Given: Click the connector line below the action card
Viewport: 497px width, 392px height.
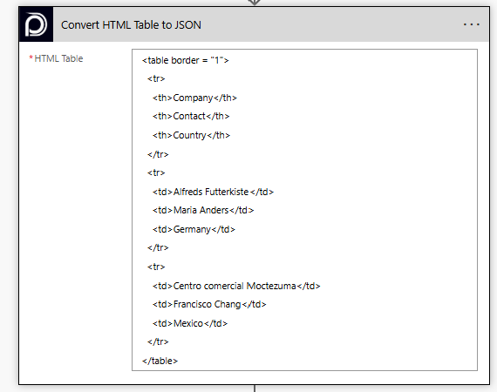Looking at the screenshot, I should click(255, 389).
